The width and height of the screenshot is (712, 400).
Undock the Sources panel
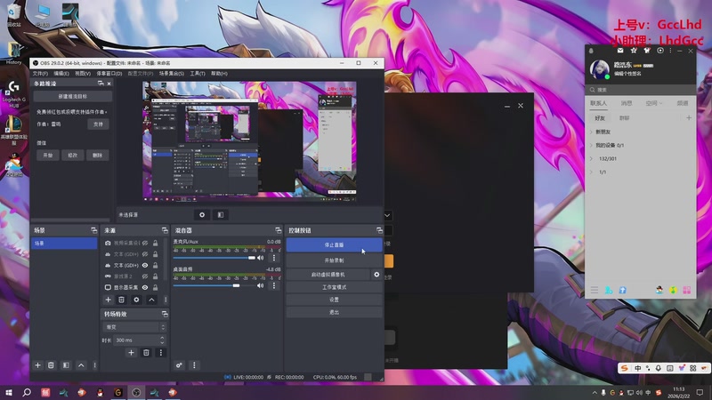(165, 230)
